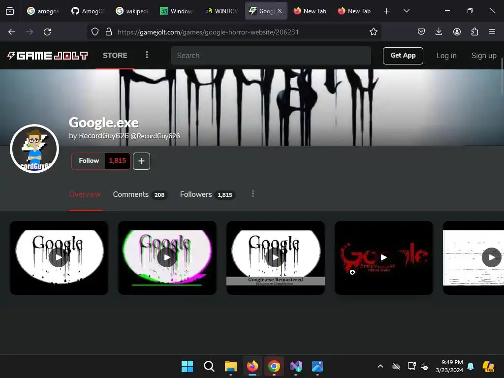Open Google Chrome from the taskbar
Image resolution: width=504 pixels, height=378 pixels.
click(x=274, y=366)
